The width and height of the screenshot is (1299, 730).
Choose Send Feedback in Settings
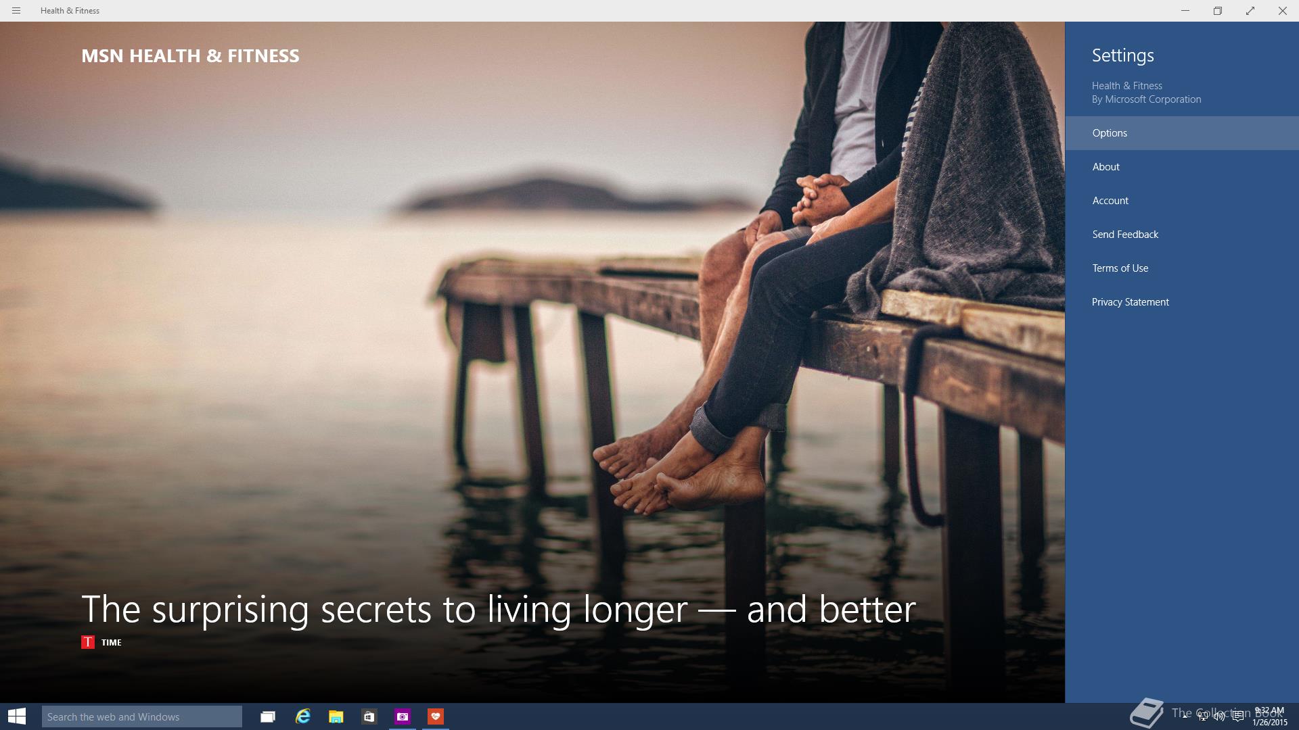pyautogui.click(x=1182, y=235)
